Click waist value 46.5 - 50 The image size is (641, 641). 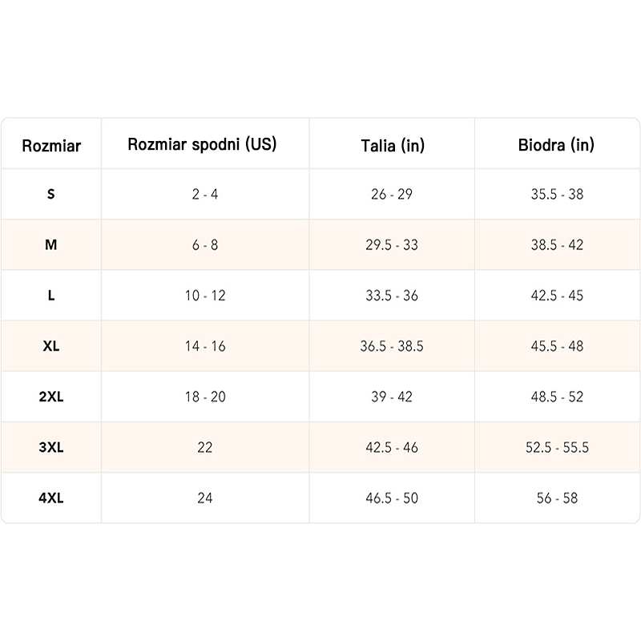(392, 498)
